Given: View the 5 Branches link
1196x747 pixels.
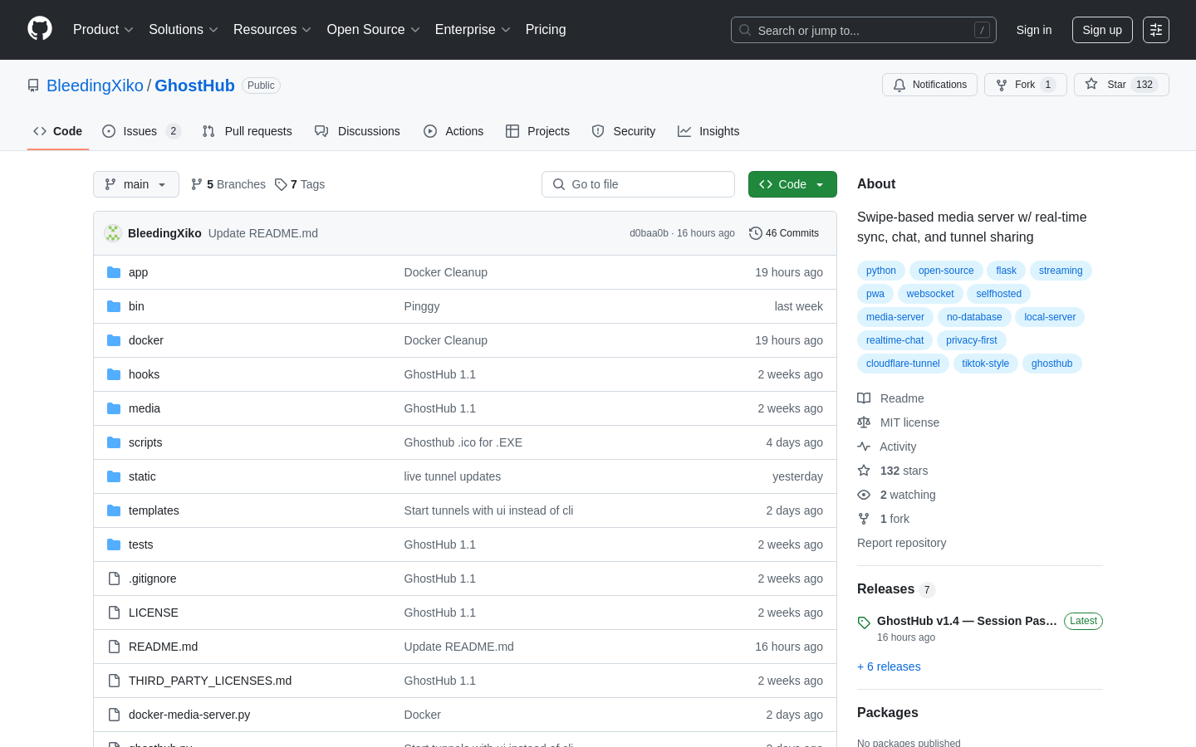Looking at the screenshot, I should tap(228, 184).
